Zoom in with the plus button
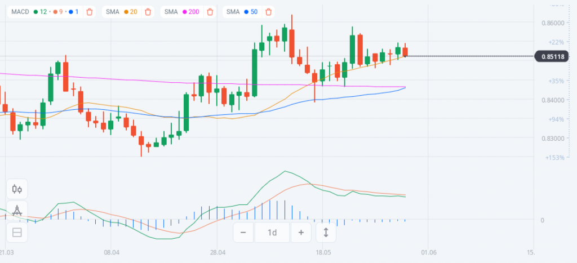The width and height of the screenshot is (577, 263). click(301, 232)
